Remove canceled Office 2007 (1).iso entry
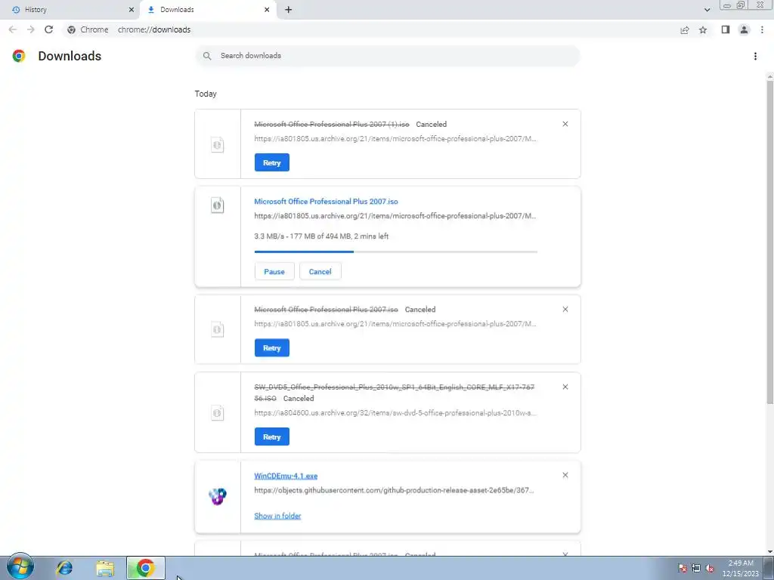774x580 pixels. pos(565,124)
